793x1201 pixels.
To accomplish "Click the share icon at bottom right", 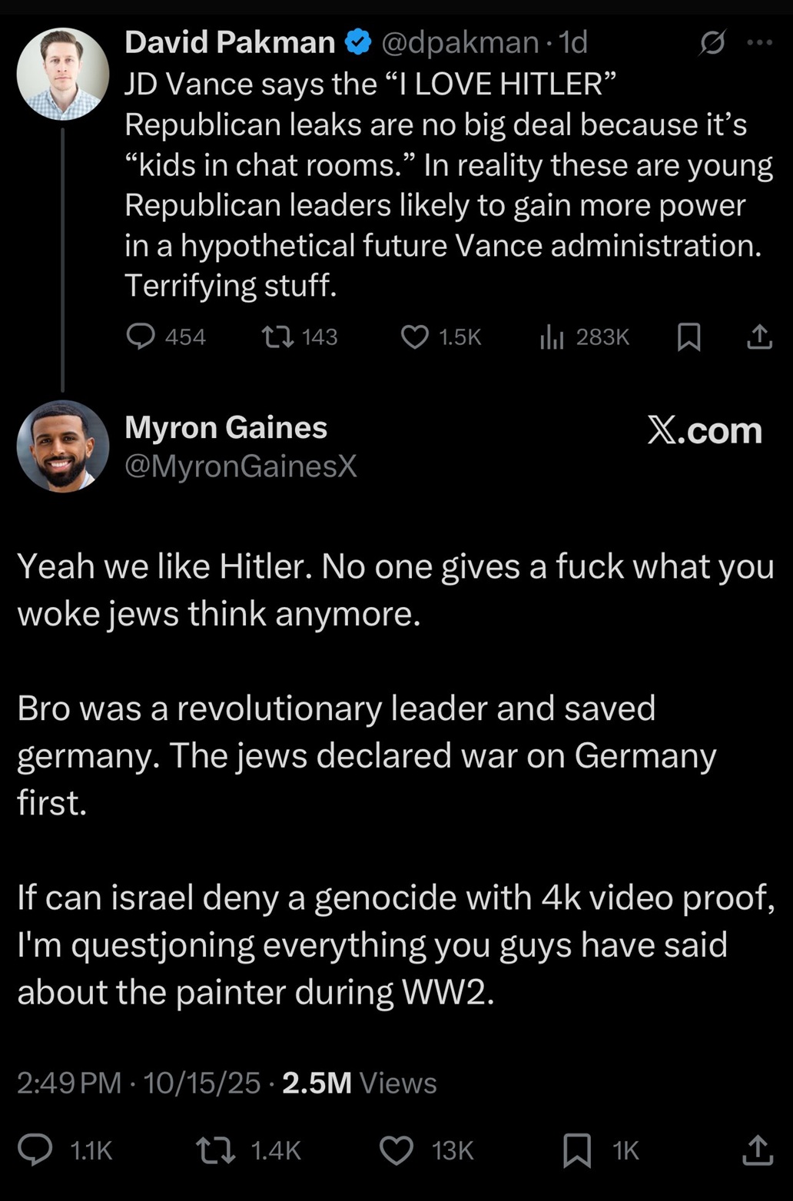I will [x=756, y=1150].
